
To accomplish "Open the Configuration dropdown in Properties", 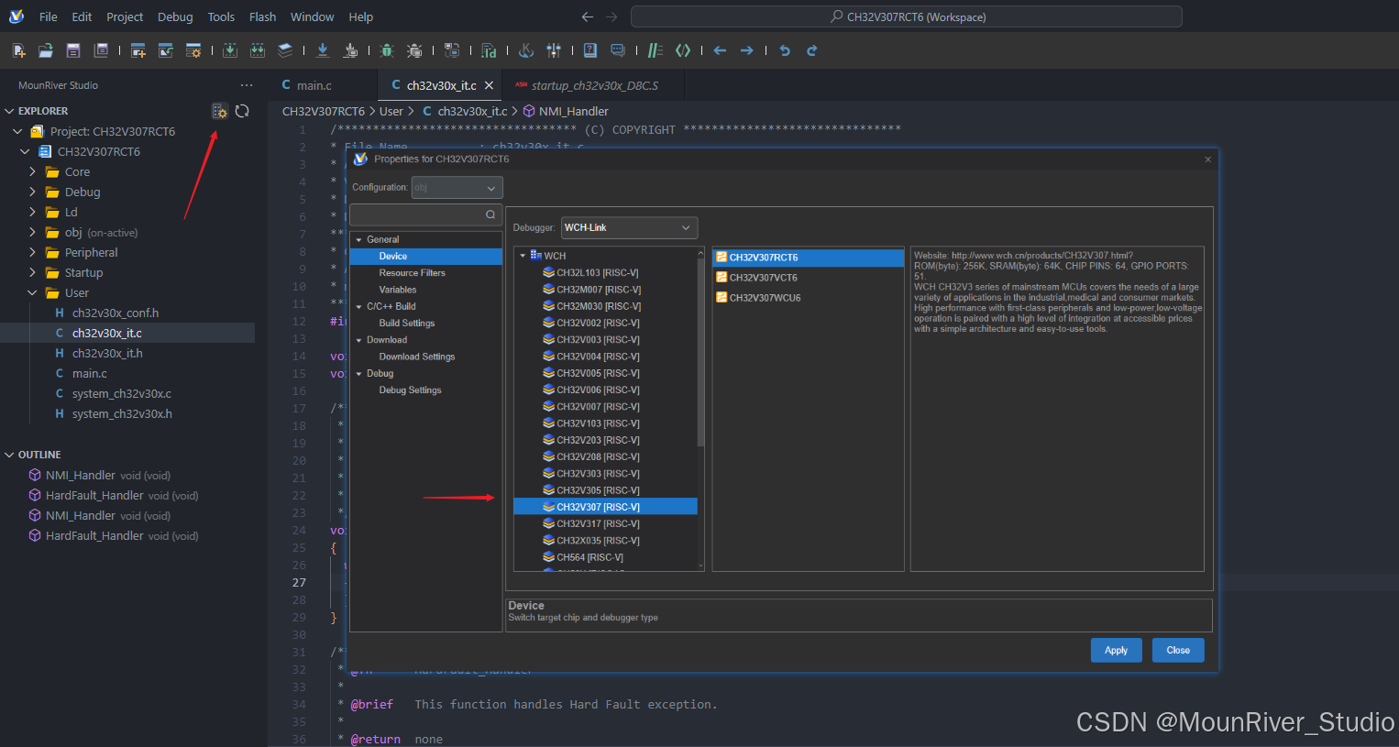I will [x=457, y=187].
